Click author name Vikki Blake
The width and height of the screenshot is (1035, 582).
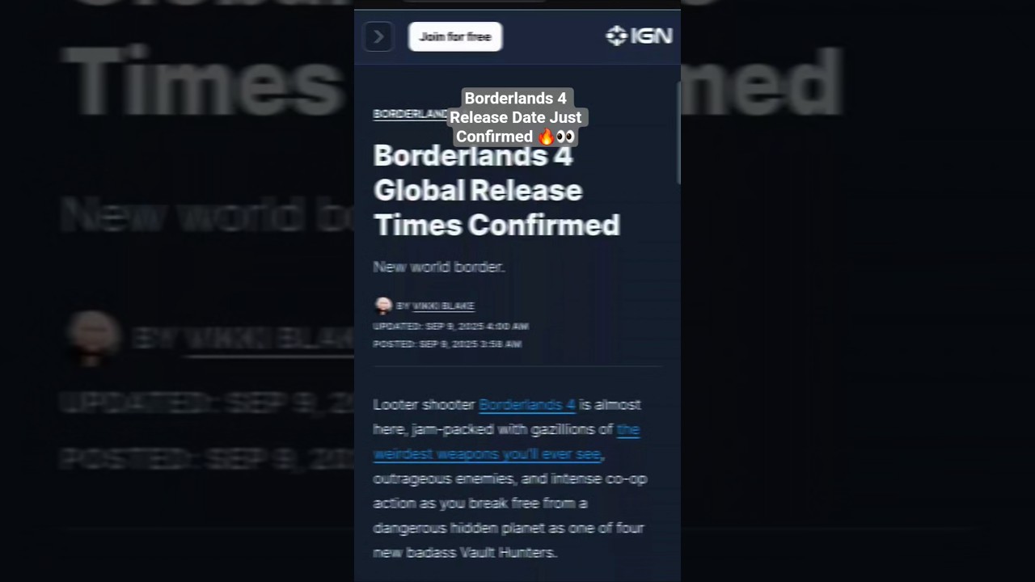[x=443, y=306]
